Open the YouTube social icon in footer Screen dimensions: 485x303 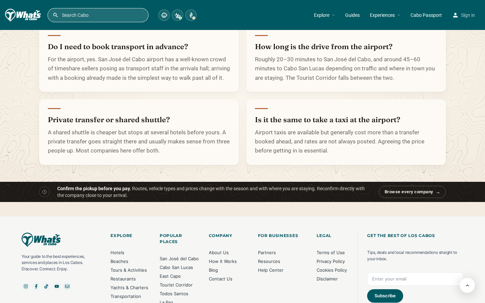[x=57, y=286]
